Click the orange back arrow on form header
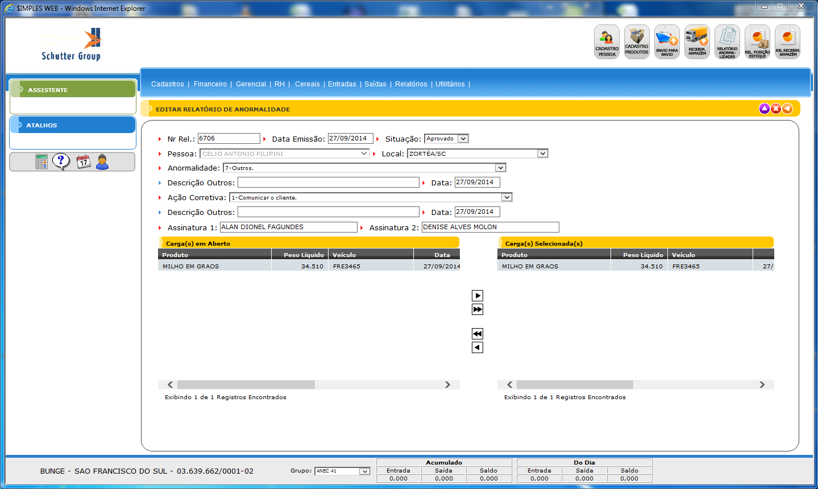Viewport: 818px width, 489px height. click(787, 109)
